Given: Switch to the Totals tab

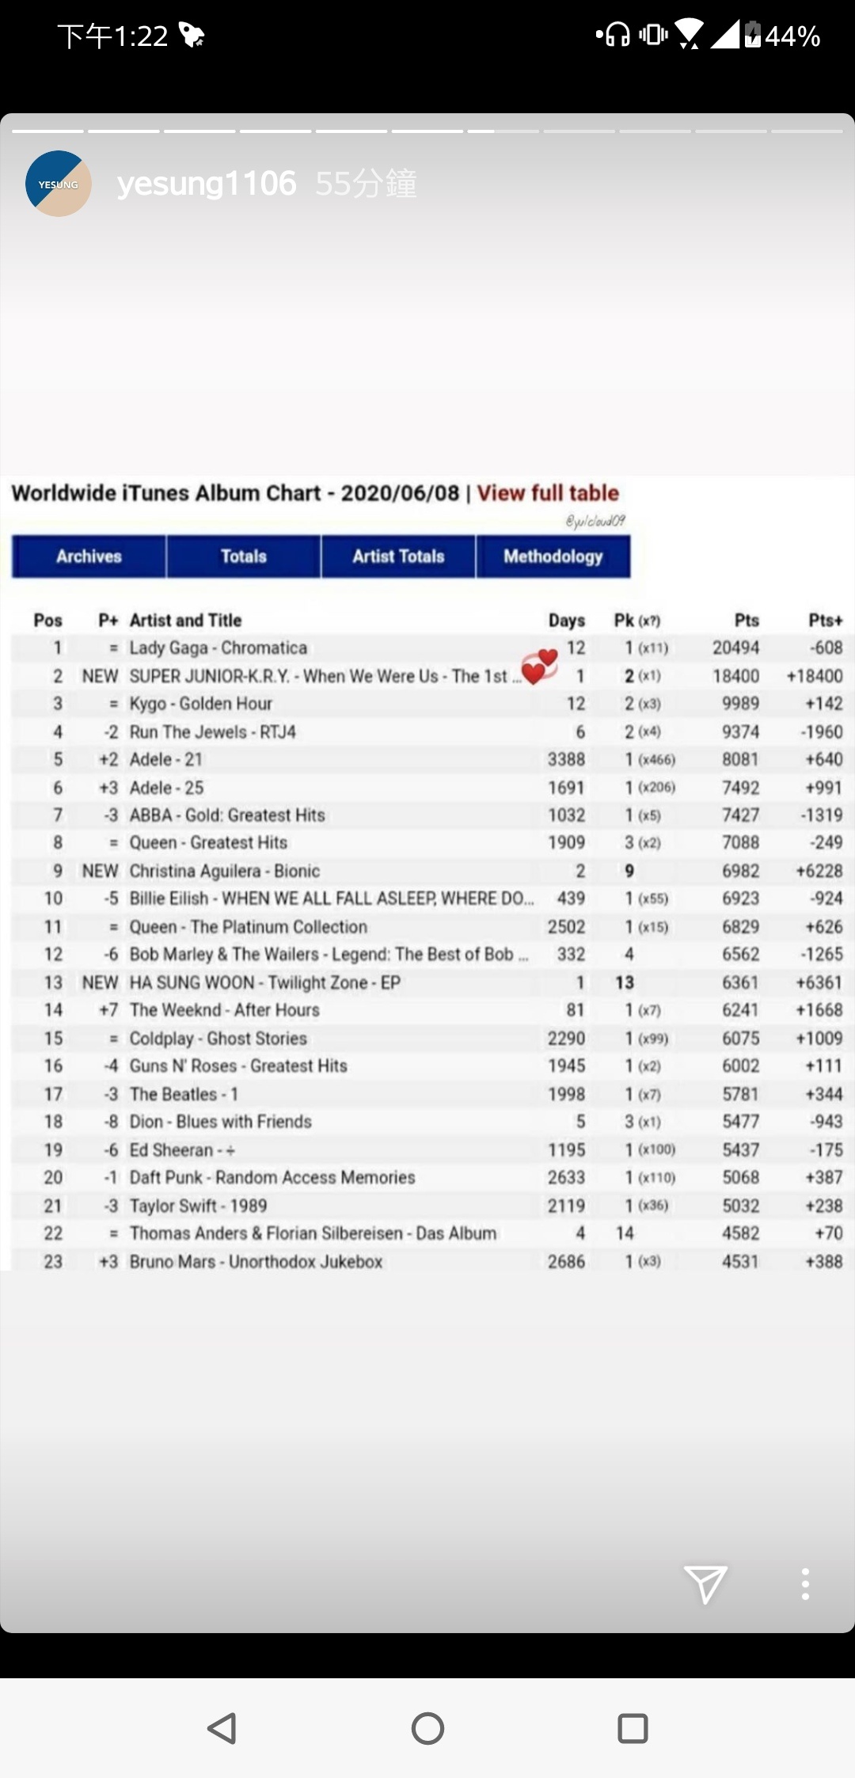Looking at the screenshot, I should tap(244, 557).
